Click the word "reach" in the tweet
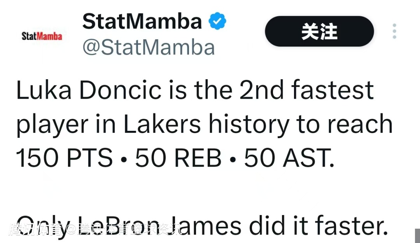Viewport: 420px width, 243px height. [360, 125]
